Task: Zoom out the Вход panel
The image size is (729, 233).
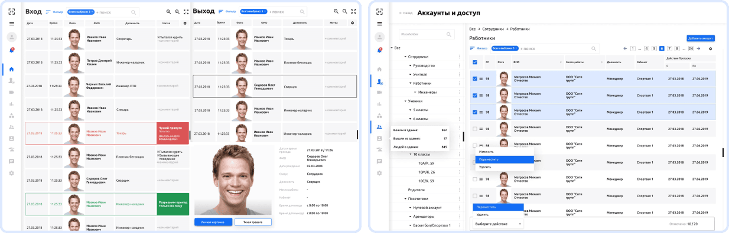Action: pos(177,11)
